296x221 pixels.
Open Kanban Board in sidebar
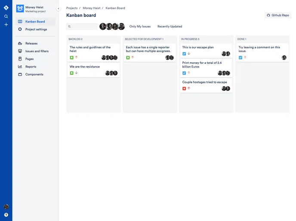(x=35, y=22)
